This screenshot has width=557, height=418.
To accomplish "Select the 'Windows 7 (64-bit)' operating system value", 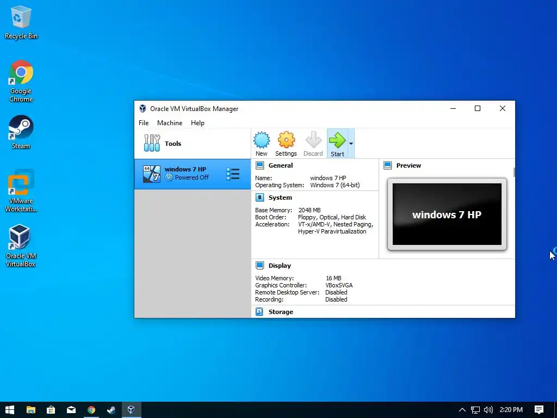I will click(335, 185).
